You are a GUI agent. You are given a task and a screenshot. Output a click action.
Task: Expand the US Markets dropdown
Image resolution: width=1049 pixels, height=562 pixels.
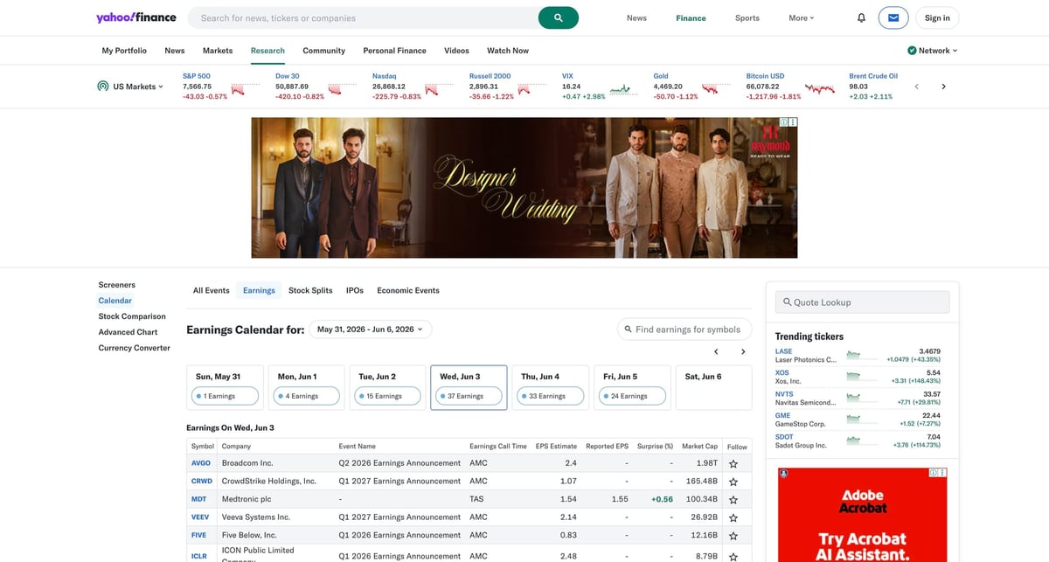pyautogui.click(x=130, y=87)
